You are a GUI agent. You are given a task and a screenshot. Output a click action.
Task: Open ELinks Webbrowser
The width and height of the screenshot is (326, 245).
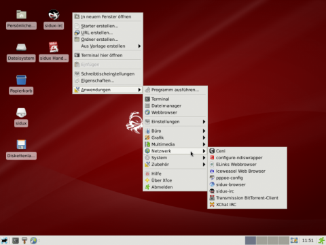(247, 164)
